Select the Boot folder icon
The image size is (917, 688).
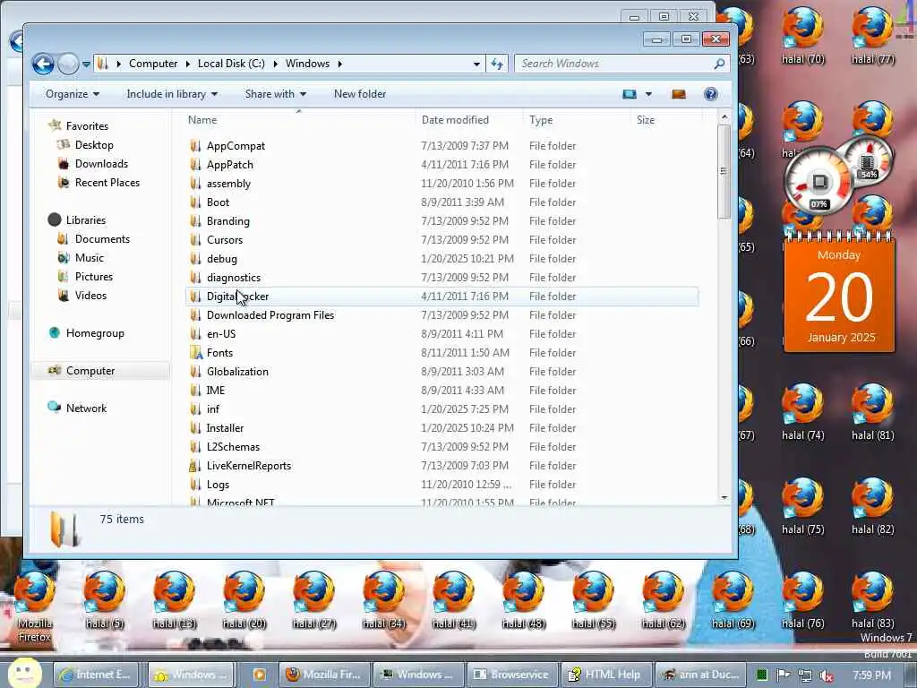point(195,202)
